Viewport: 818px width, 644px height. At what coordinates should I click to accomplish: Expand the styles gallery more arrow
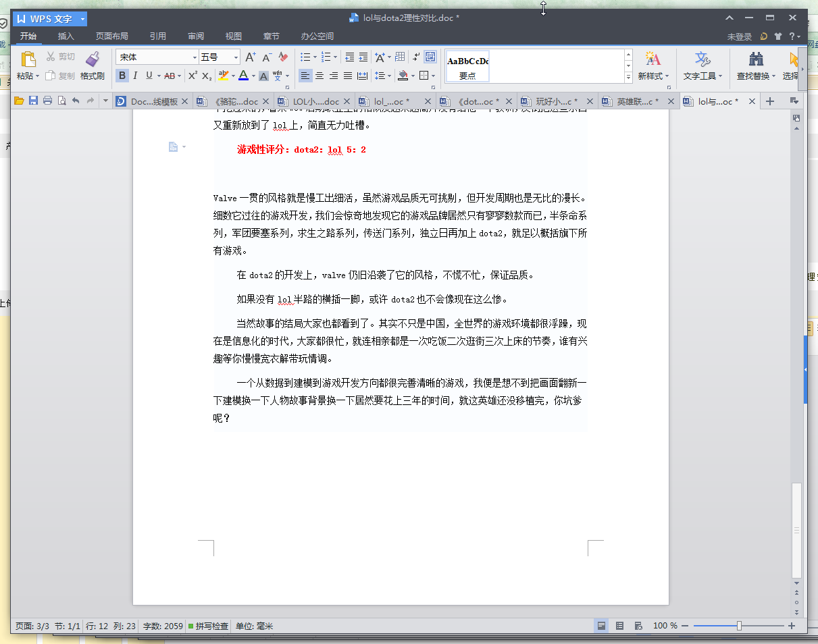(x=628, y=78)
